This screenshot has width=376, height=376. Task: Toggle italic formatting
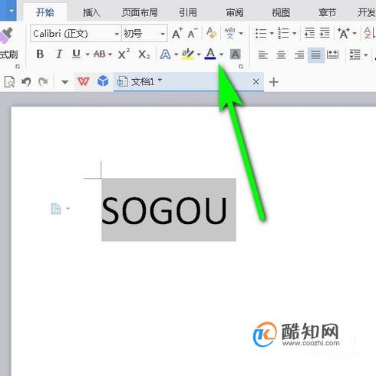[x=59, y=54]
